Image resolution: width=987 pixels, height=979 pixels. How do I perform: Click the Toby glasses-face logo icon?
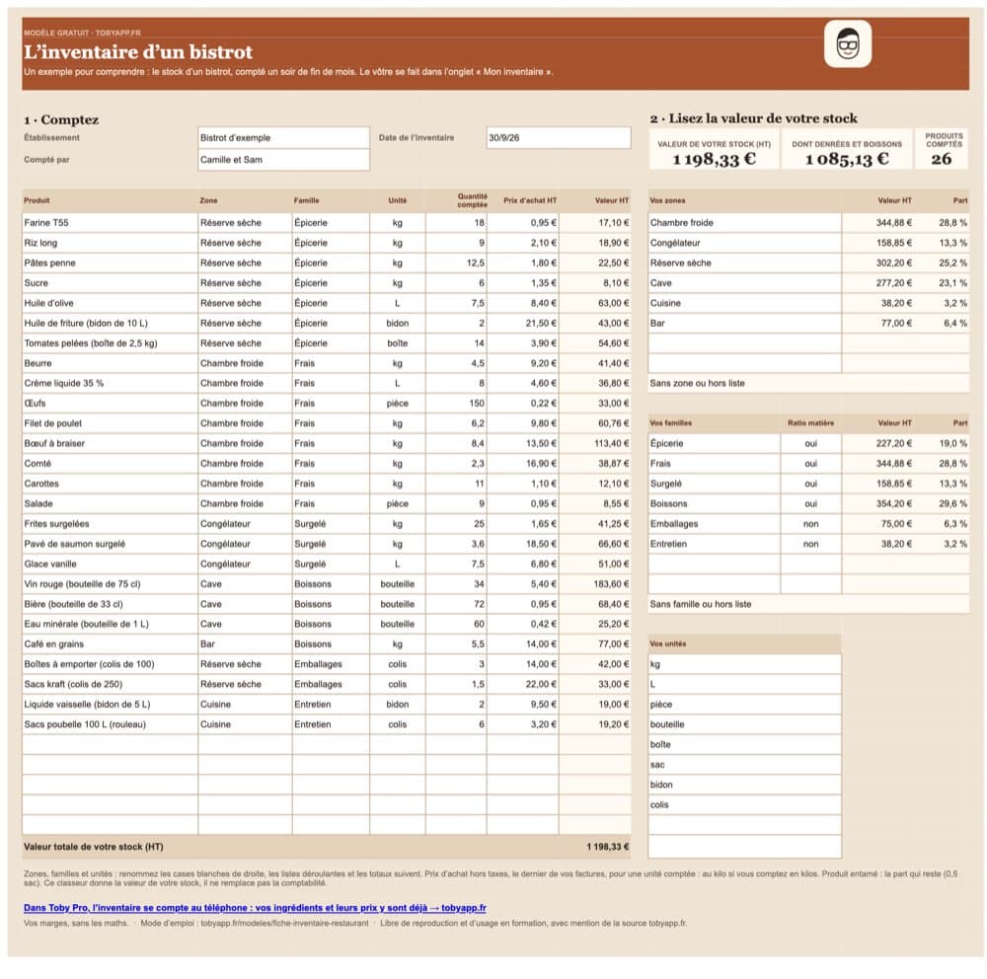847,43
